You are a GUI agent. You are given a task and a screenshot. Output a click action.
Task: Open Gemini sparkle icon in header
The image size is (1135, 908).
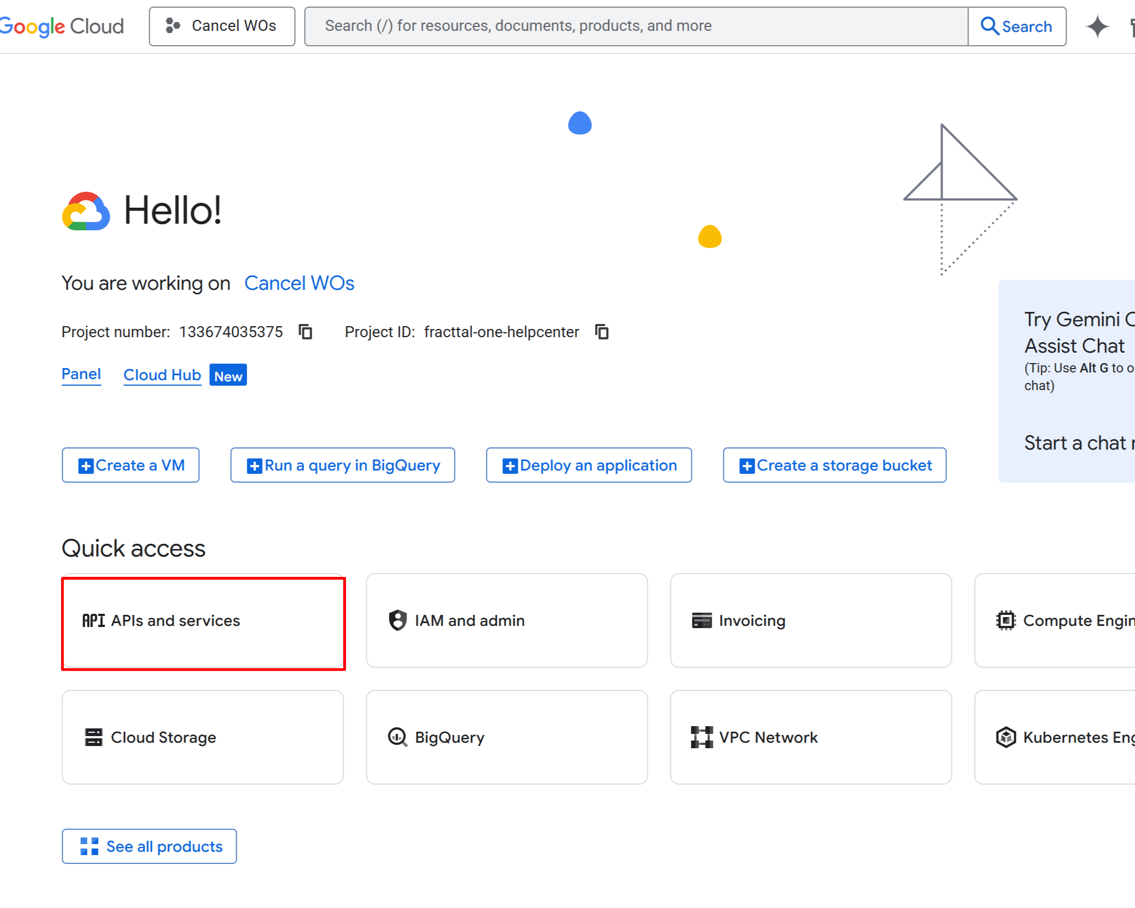tap(1096, 26)
